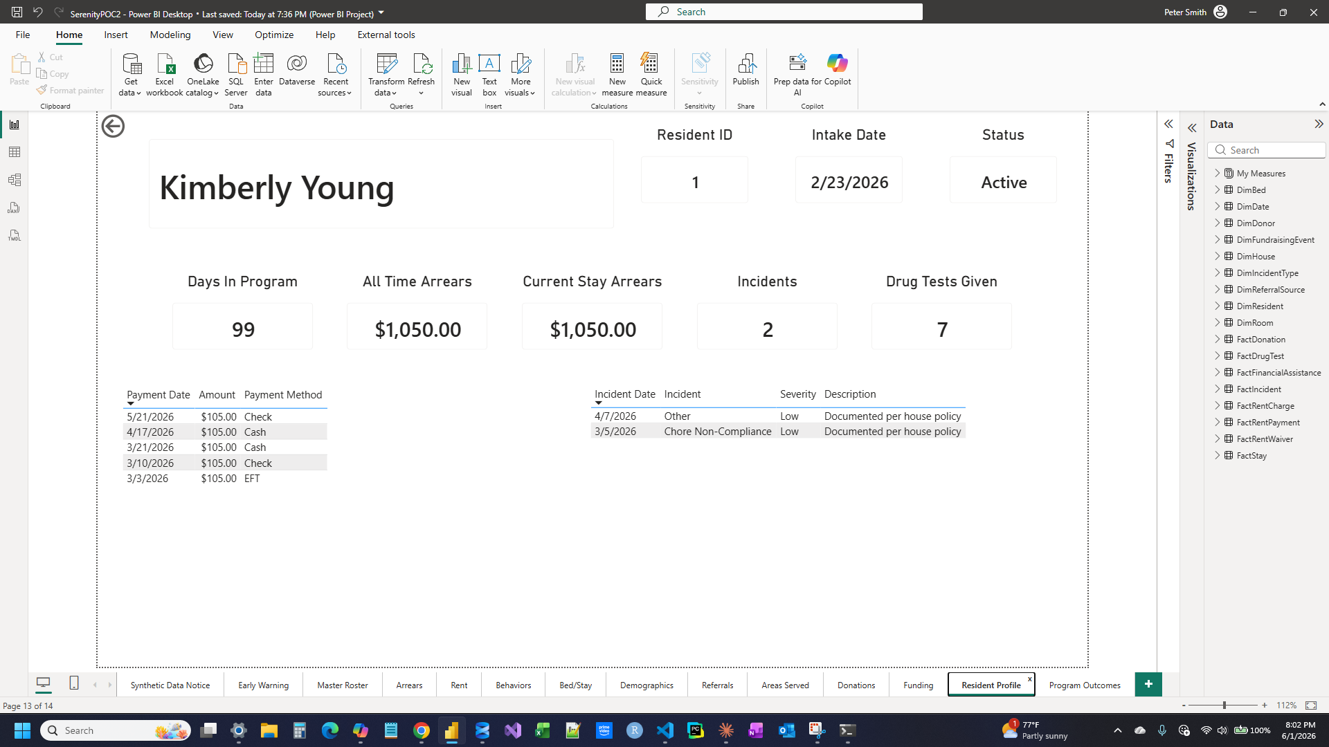Open the Arrears report page
1329x747 pixels.
[x=409, y=685]
